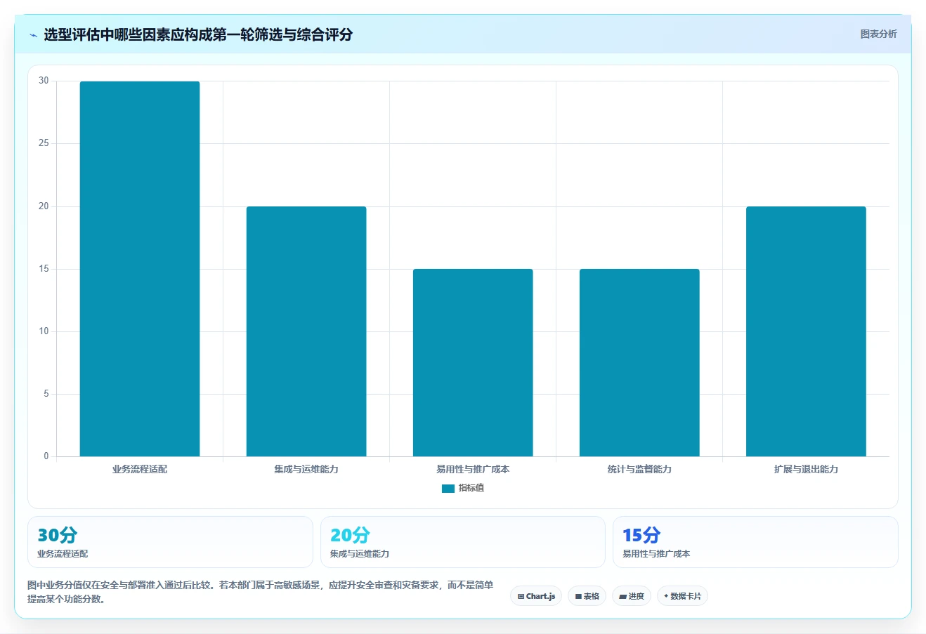This screenshot has height=634, width=926.
Task: Click the y-axis value 10
Action: [x=44, y=331]
